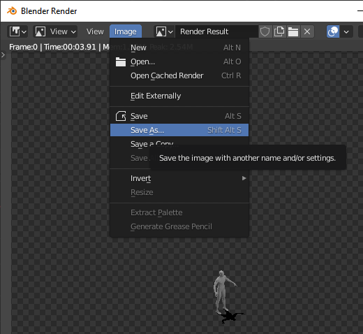The height and width of the screenshot is (334, 363).
Task: Expand the Invert submenu
Action: coord(179,178)
